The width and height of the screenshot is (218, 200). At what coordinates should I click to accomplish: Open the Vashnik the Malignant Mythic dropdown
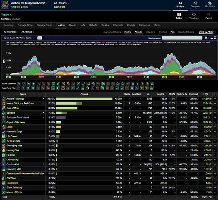(x=29, y=3)
